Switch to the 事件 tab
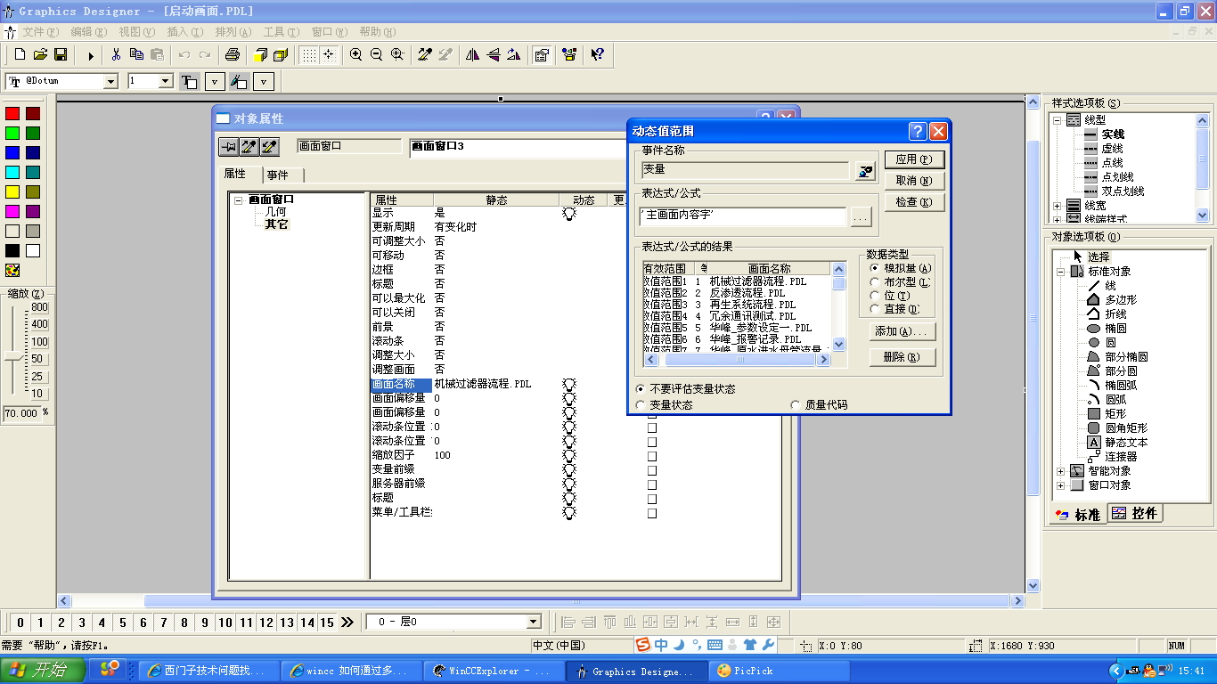This screenshot has height=684, width=1217. click(x=278, y=175)
